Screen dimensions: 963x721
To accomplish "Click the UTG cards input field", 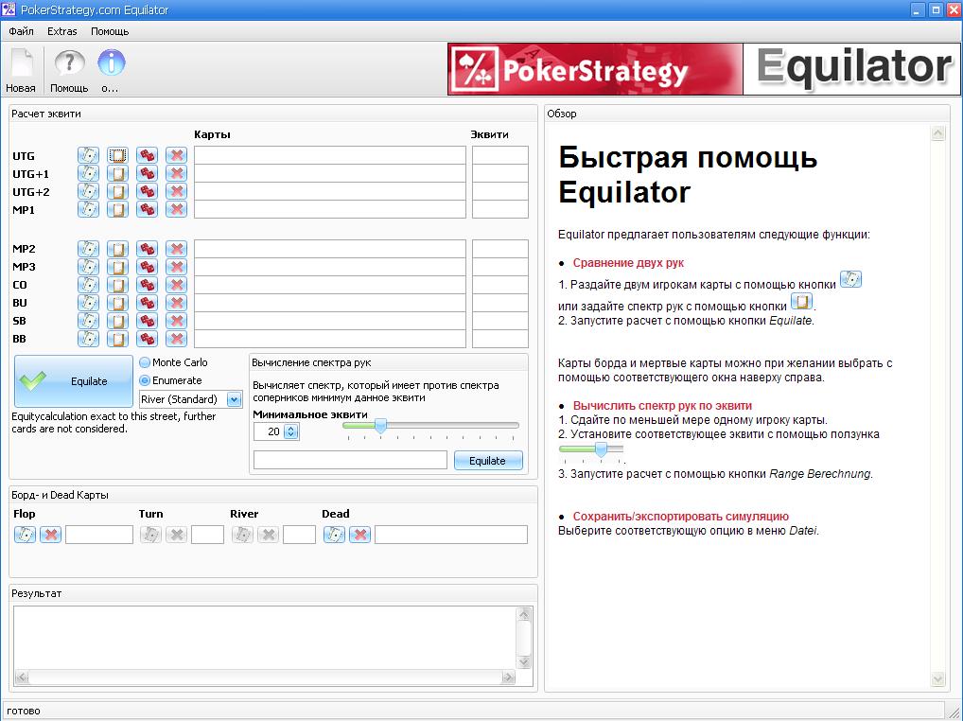I will (x=330, y=155).
